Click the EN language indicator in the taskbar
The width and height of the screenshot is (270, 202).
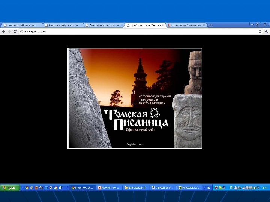coord(208,188)
